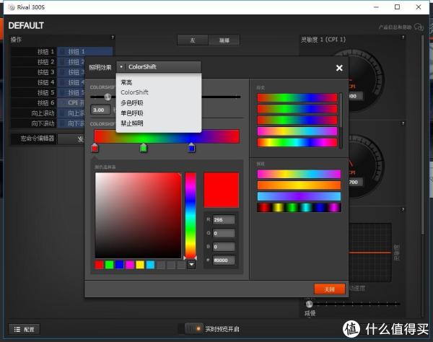Choose the red quick-color swatch
This screenshot has width=433, height=342.
(x=99, y=265)
